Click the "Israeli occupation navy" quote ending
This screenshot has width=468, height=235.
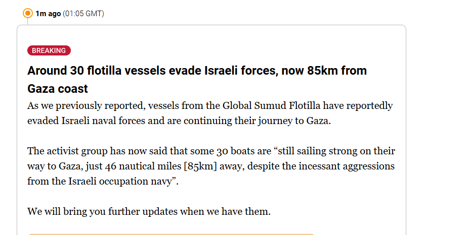coord(121,182)
